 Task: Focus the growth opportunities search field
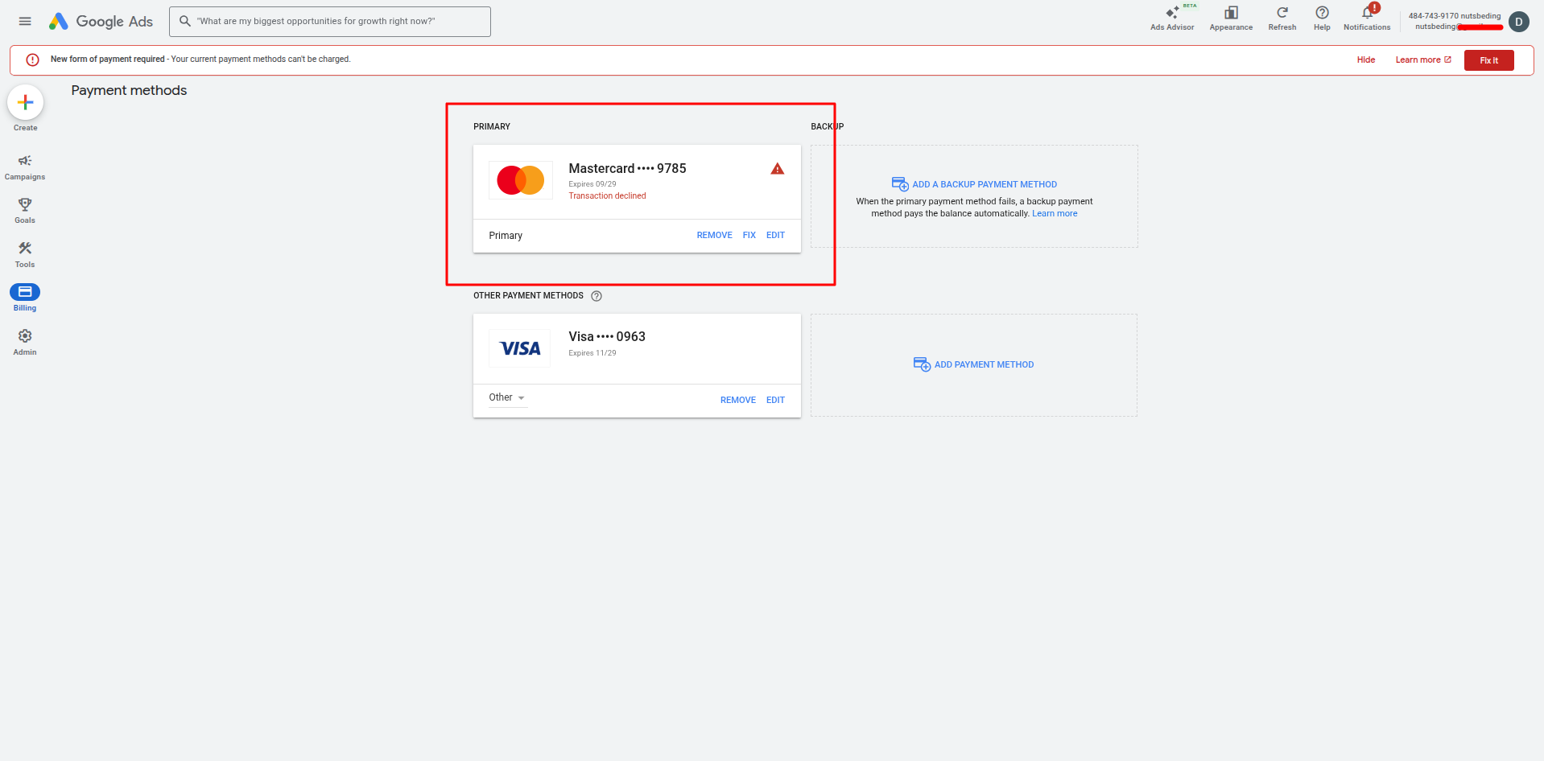coord(330,22)
